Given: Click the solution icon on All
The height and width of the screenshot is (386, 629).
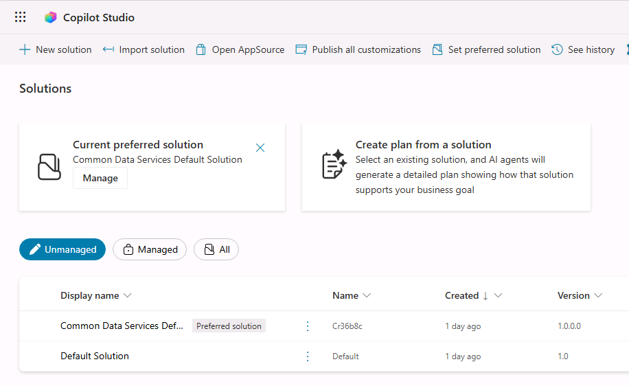Looking at the screenshot, I should [209, 249].
